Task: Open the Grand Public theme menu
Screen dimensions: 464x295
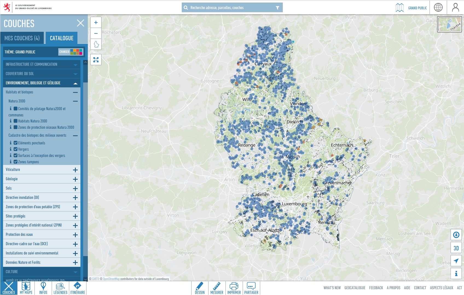Action: 417,8
